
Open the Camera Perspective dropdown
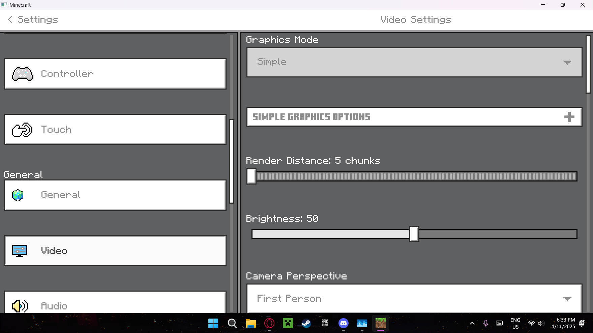414,298
